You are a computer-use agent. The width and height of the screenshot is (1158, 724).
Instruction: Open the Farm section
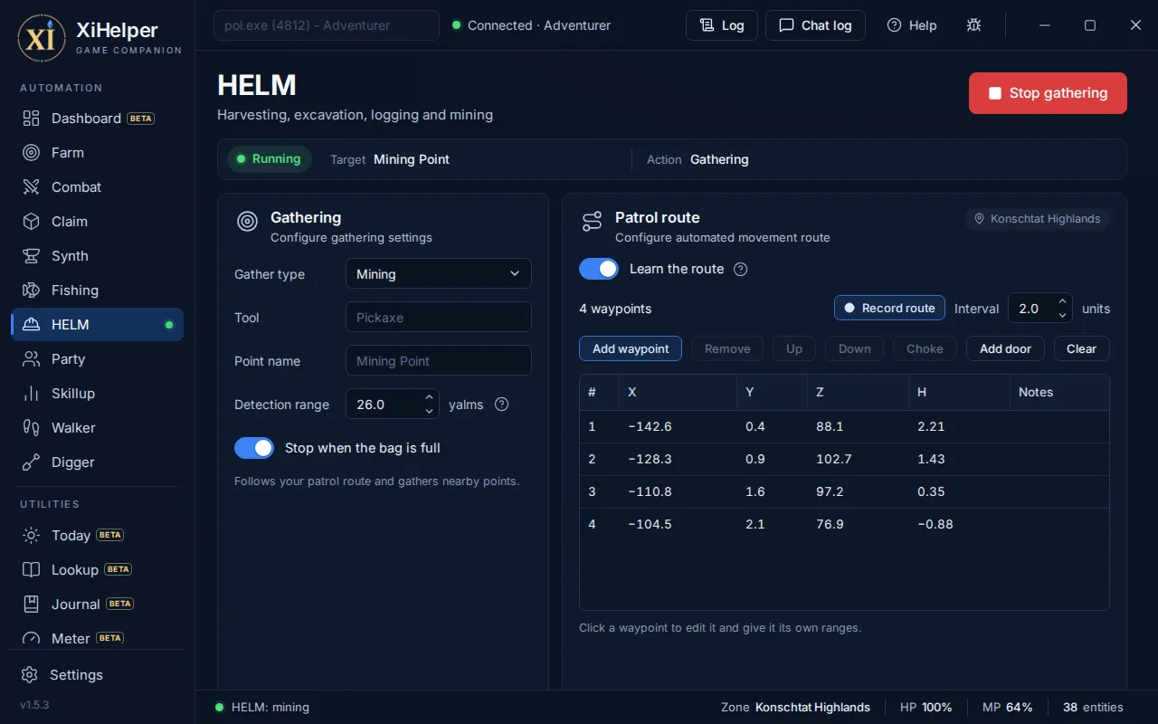click(98, 153)
